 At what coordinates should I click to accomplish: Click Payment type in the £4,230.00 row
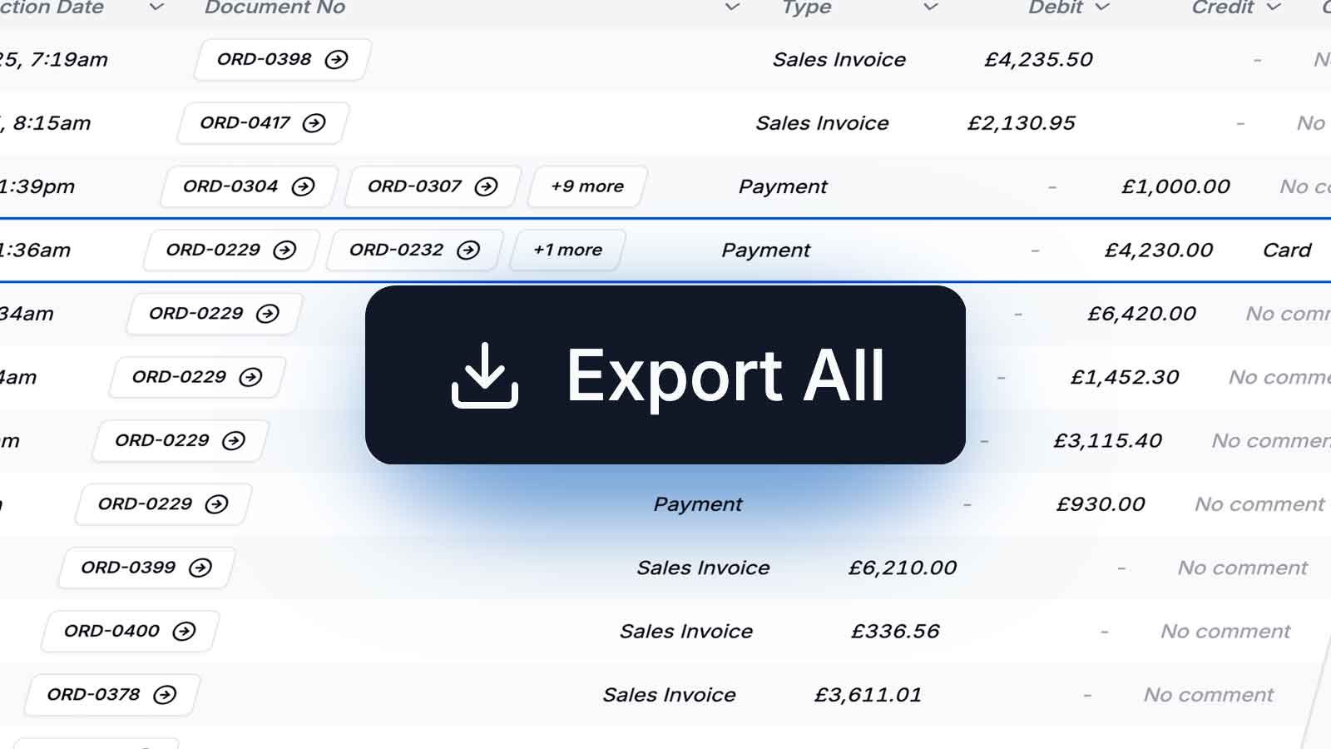(x=765, y=250)
